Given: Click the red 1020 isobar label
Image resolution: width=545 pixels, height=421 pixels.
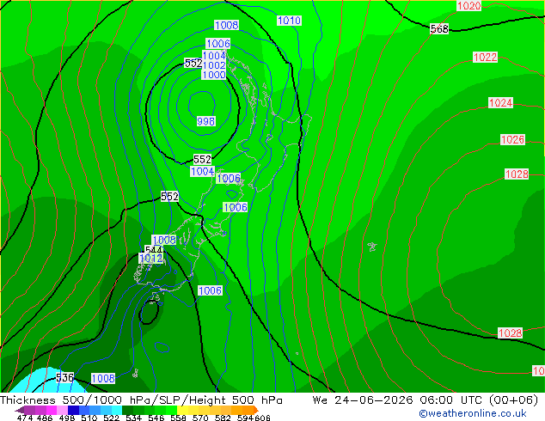Looking at the screenshot, I should coord(468,5).
